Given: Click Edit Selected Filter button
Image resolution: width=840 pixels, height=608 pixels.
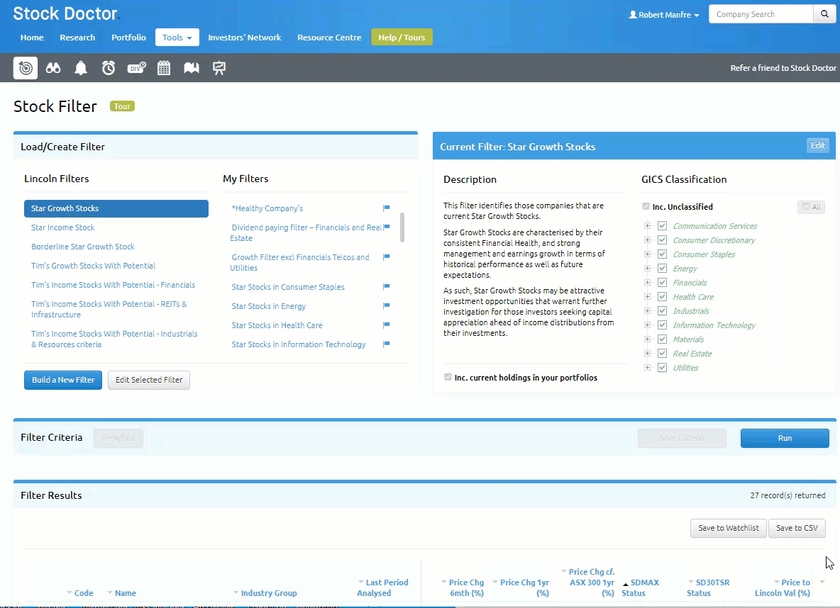Looking at the screenshot, I should click(149, 380).
